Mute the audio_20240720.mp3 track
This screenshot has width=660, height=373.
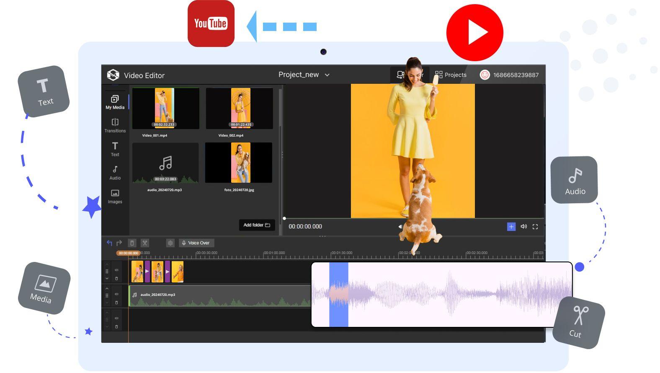pyautogui.click(x=116, y=294)
